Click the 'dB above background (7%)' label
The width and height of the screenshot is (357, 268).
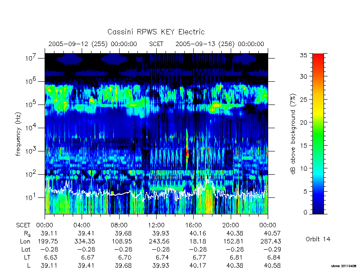click(x=293, y=134)
